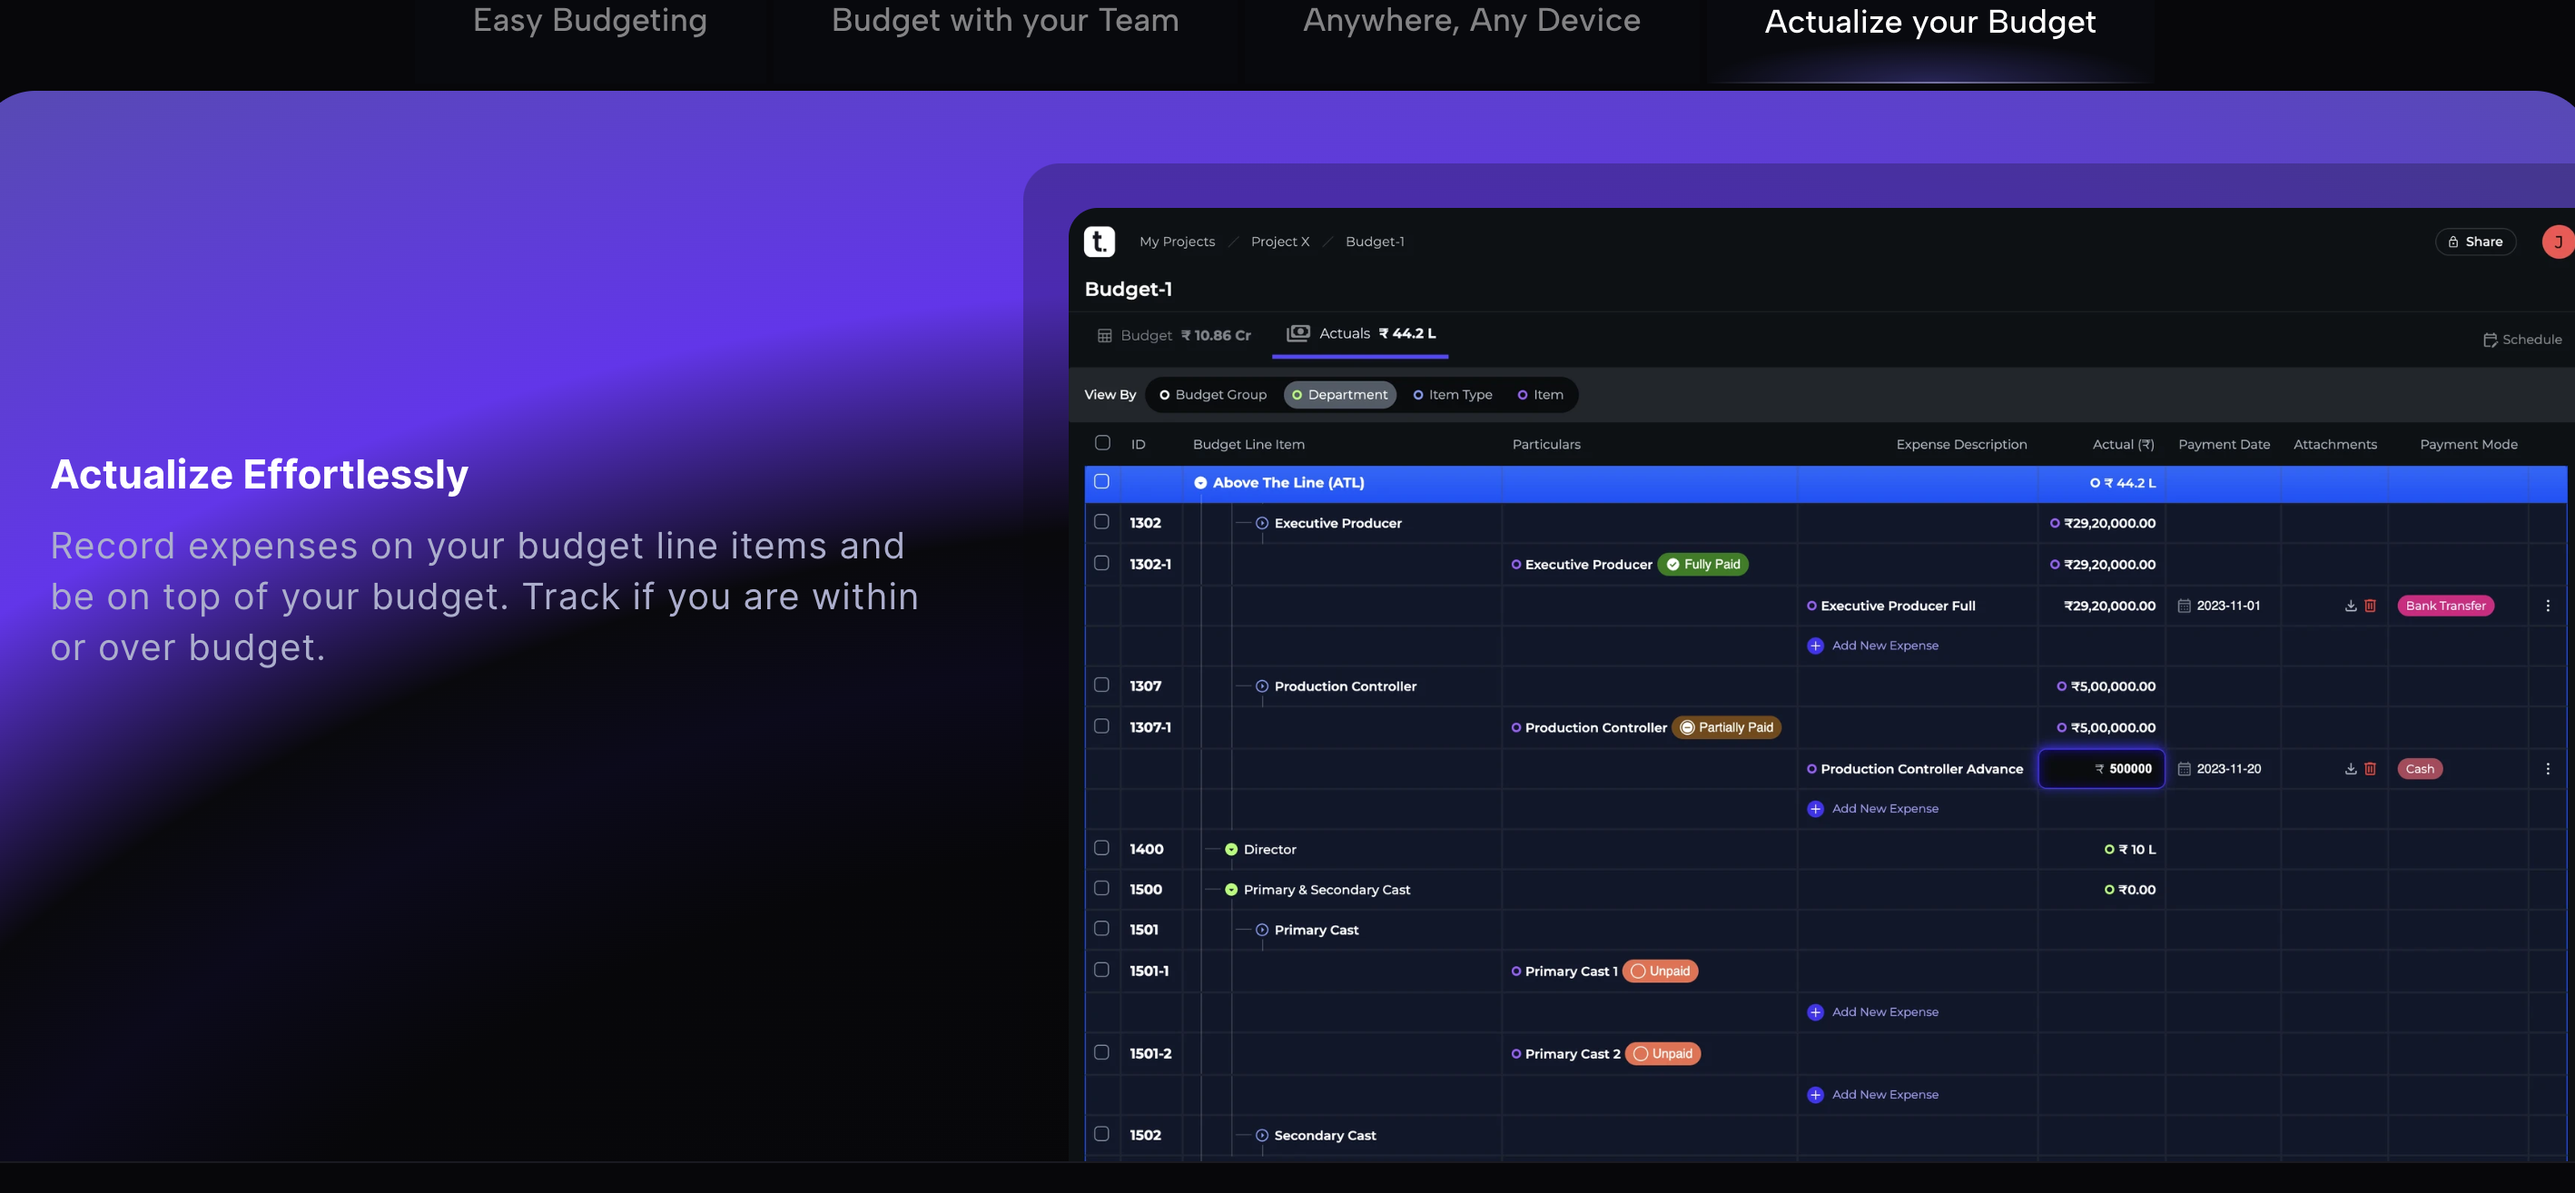This screenshot has width=2575, height=1193.
Task: Open the Cash payment mode dropdown
Action: 2419,768
